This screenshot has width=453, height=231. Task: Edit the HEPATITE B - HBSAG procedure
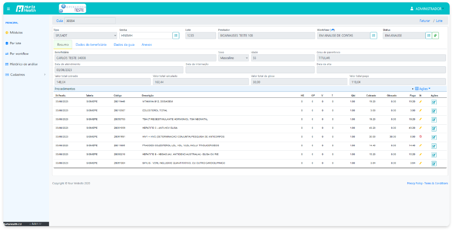coord(434,155)
